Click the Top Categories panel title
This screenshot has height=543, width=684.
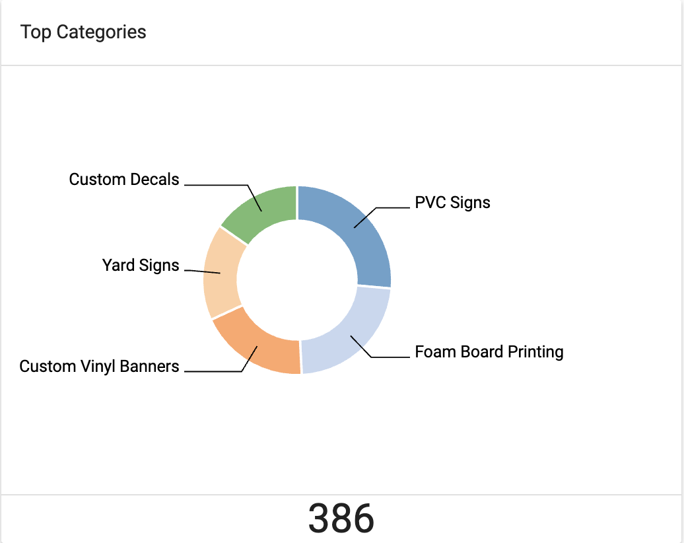[83, 32]
